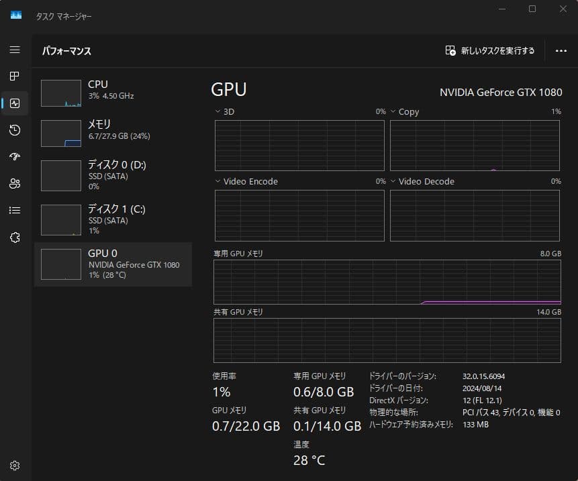
Task: Change the Video Decode graph engine
Action: pos(393,181)
